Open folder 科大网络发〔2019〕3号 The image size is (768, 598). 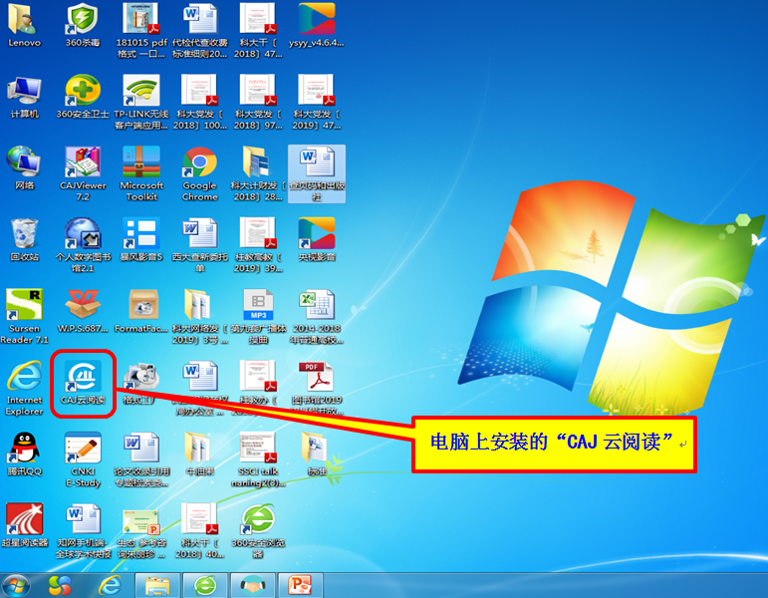(200, 317)
